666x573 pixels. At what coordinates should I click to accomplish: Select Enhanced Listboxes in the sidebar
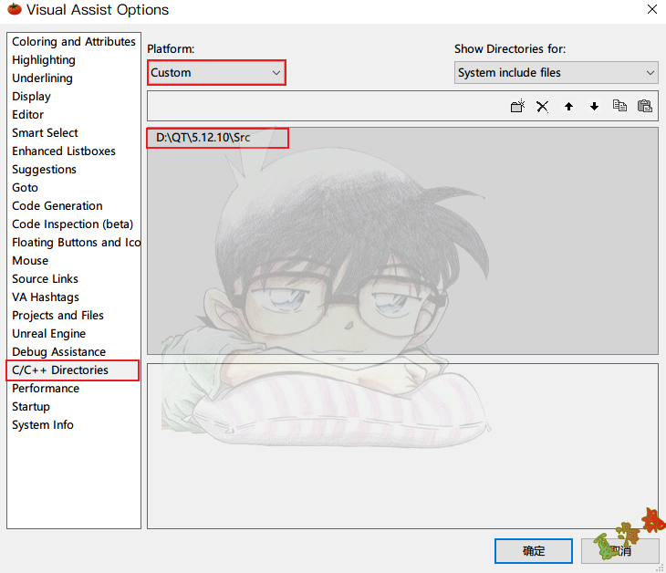[64, 151]
